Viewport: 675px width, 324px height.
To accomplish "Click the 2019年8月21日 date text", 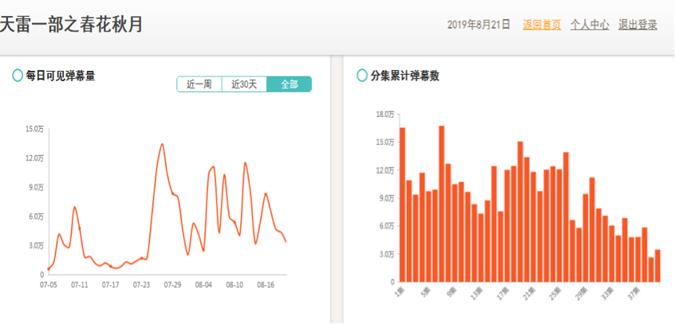I will pos(479,25).
